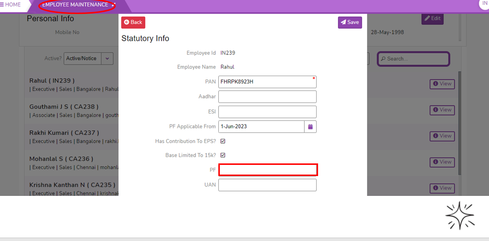Click the sparkle icon at bottom right
489x241 pixels.
459,215
